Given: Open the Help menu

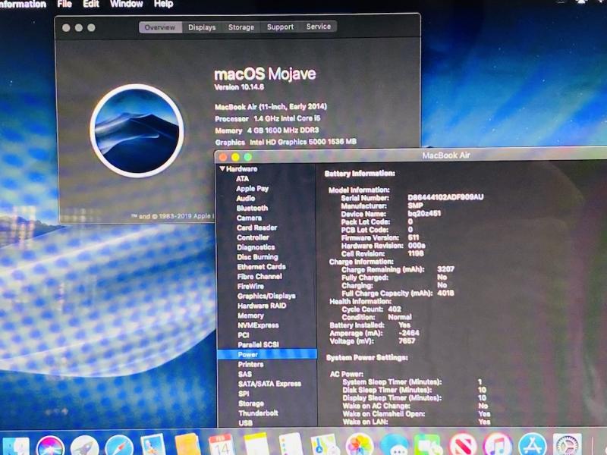Looking at the screenshot, I should (x=163, y=4).
